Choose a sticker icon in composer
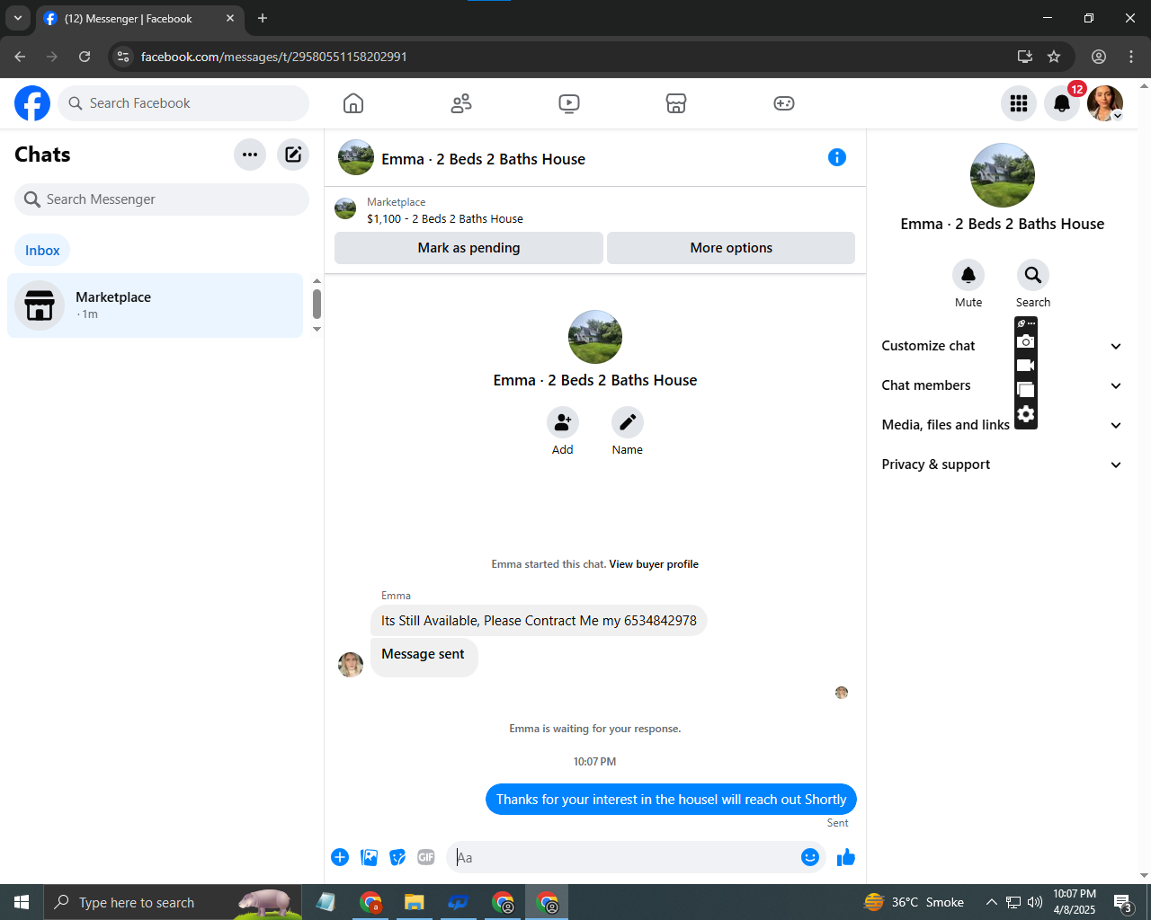Image resolution: width=1151 pixels, height=920 pixels. pyautogui.click(x=397, y=857)
